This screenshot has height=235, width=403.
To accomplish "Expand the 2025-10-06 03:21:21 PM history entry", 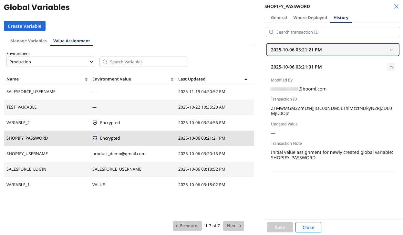I will 391,49.
